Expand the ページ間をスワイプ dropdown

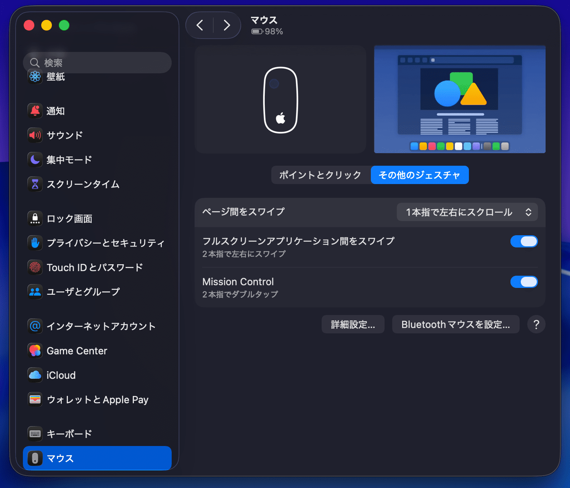coord(467,212)
